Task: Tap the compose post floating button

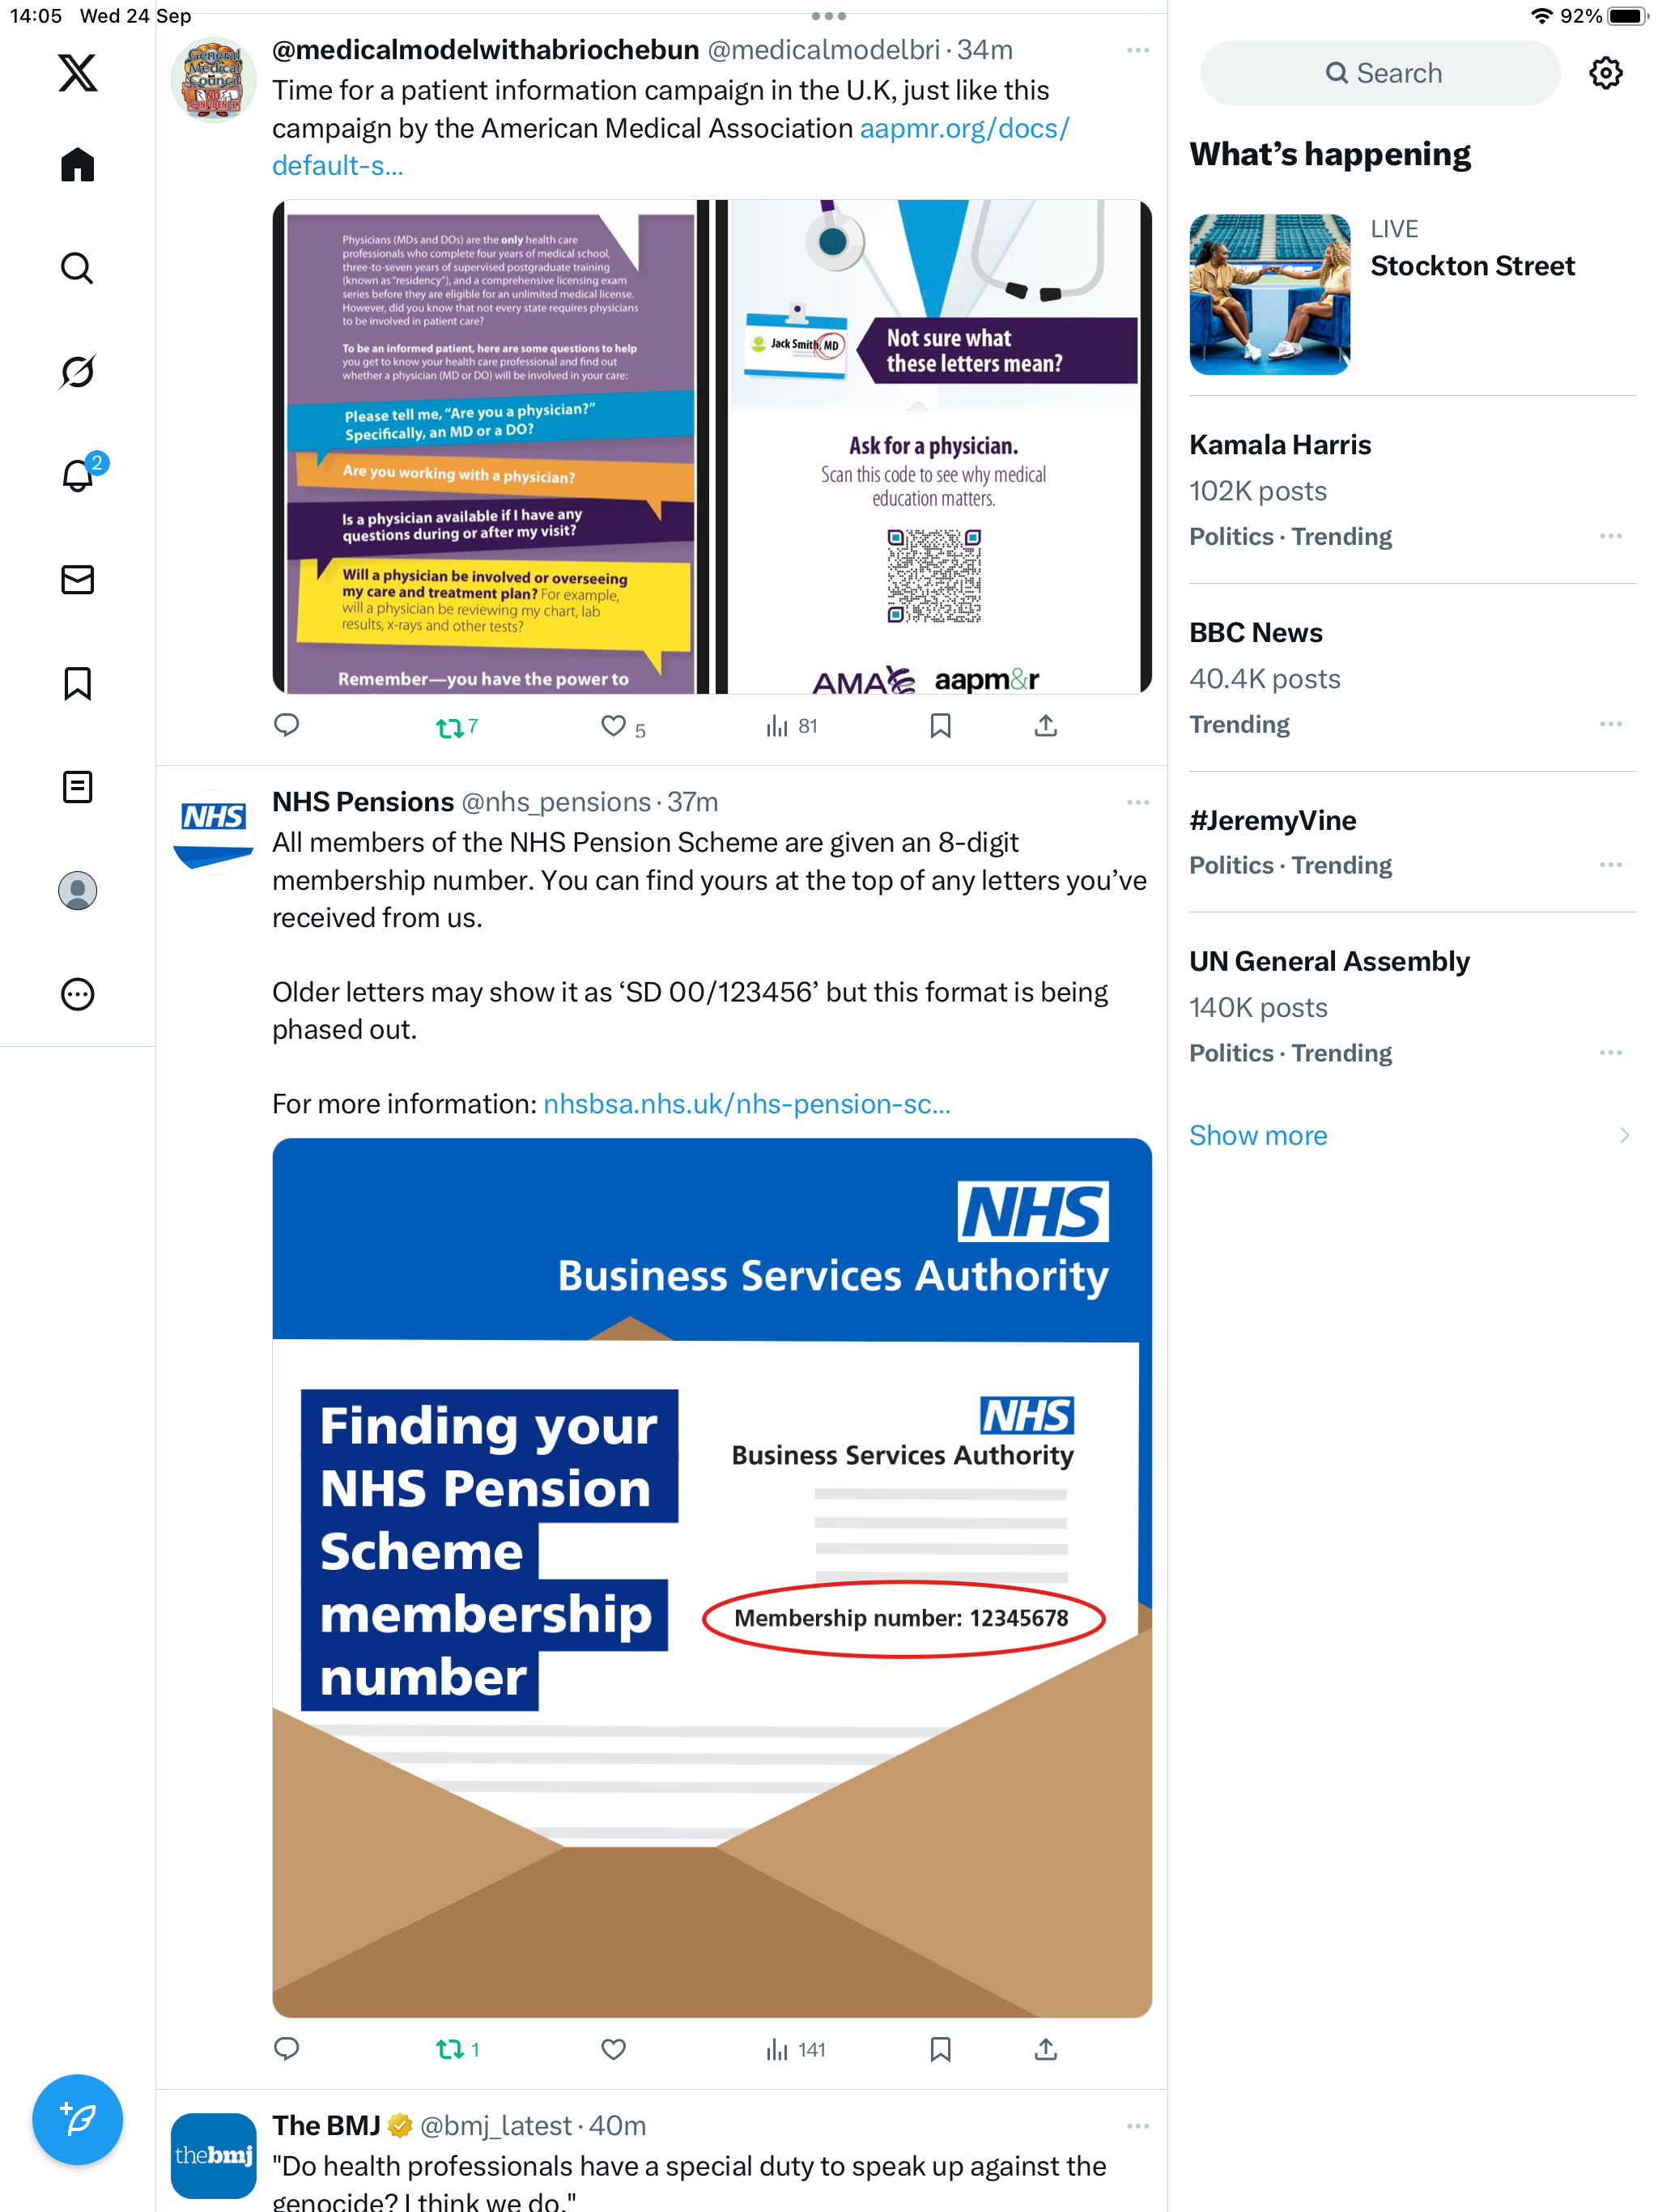Action: [77, 2119]
